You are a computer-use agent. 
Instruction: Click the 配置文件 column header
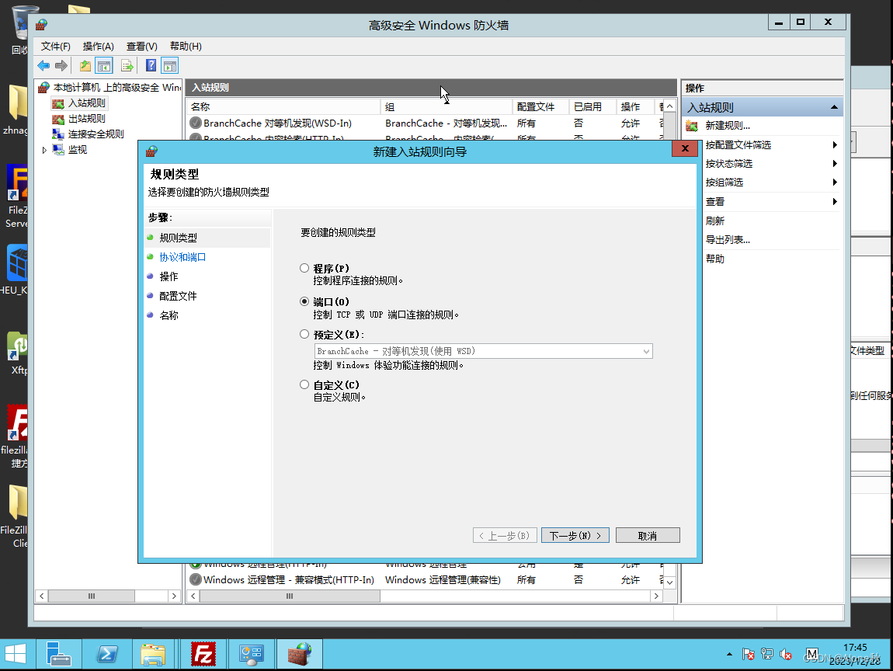click(541, 106)
